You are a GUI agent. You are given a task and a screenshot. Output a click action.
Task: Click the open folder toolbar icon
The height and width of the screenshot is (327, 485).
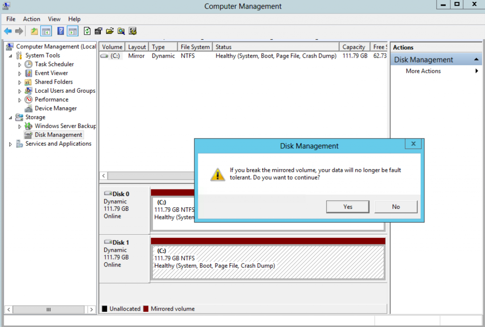(x=110, y=31)
